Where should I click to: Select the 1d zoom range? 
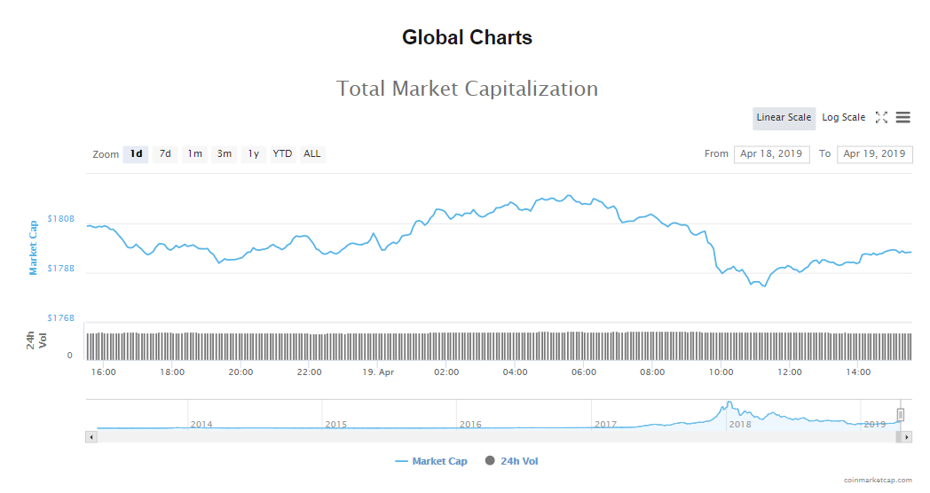pos(137,154)
